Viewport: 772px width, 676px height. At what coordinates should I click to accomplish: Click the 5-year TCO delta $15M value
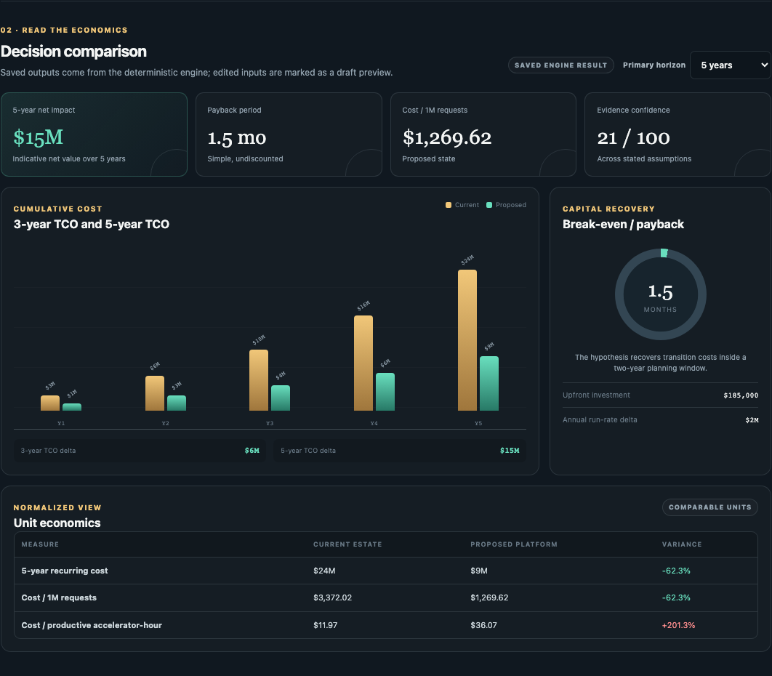coord(510,451)
